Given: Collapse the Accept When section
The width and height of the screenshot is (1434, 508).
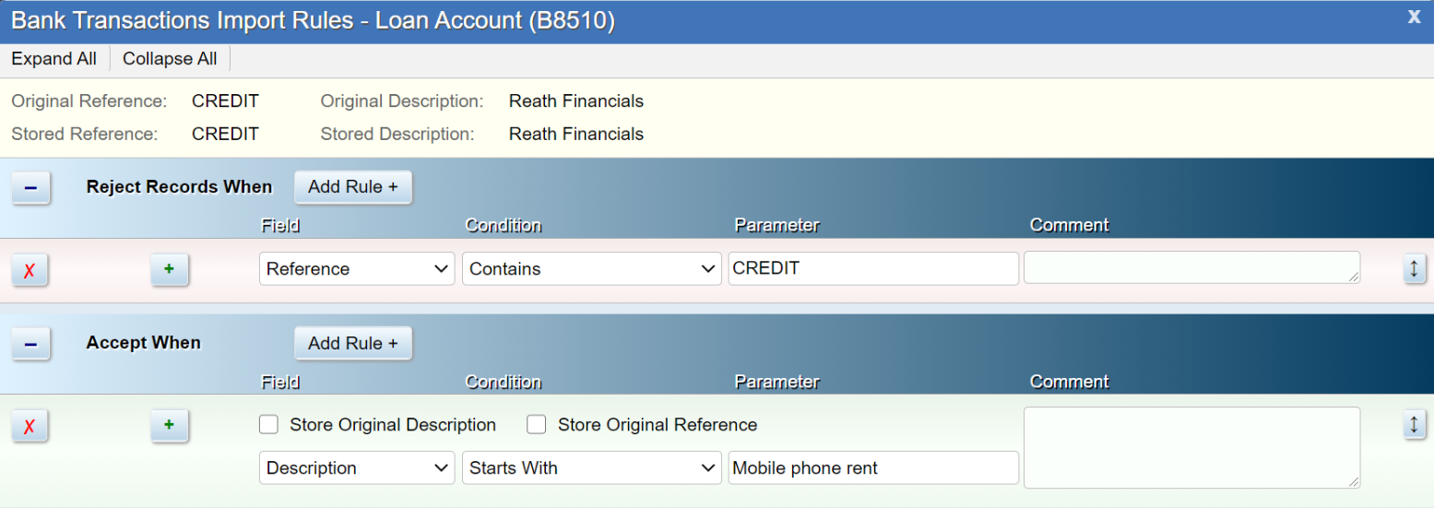Looking at the screenshot, I should pyautogui.click(x=30, y=343).
